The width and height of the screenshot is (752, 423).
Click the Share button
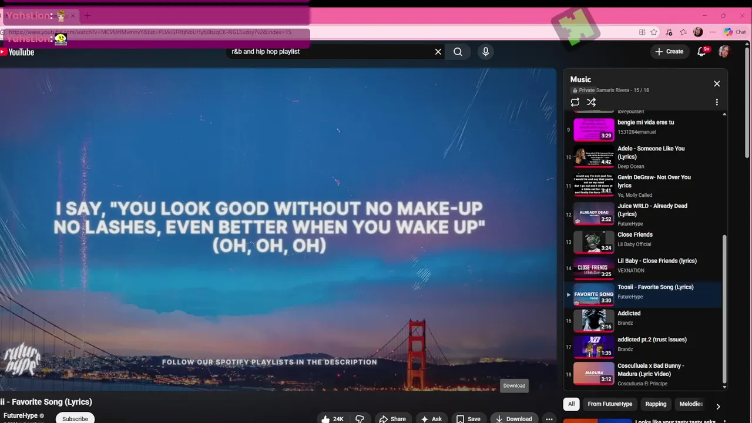pyautogui.click(x=392, y=419)
